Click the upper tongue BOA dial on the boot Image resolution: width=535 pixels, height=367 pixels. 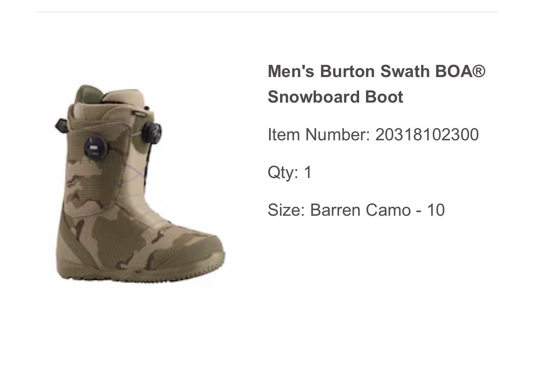click(152, 132)
